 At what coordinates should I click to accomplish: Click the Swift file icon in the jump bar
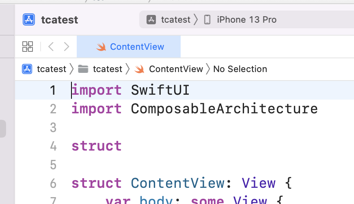point(139,69)
